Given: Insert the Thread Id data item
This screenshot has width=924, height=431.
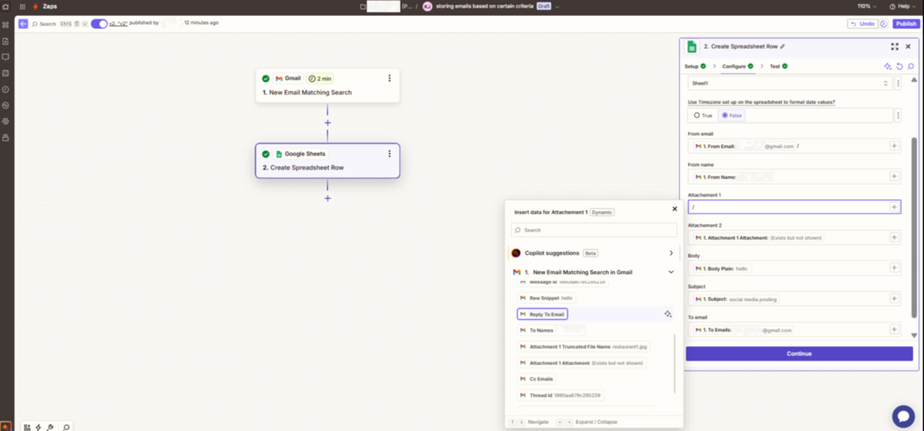Looking at the screenshot, I should tap(561, 395).
